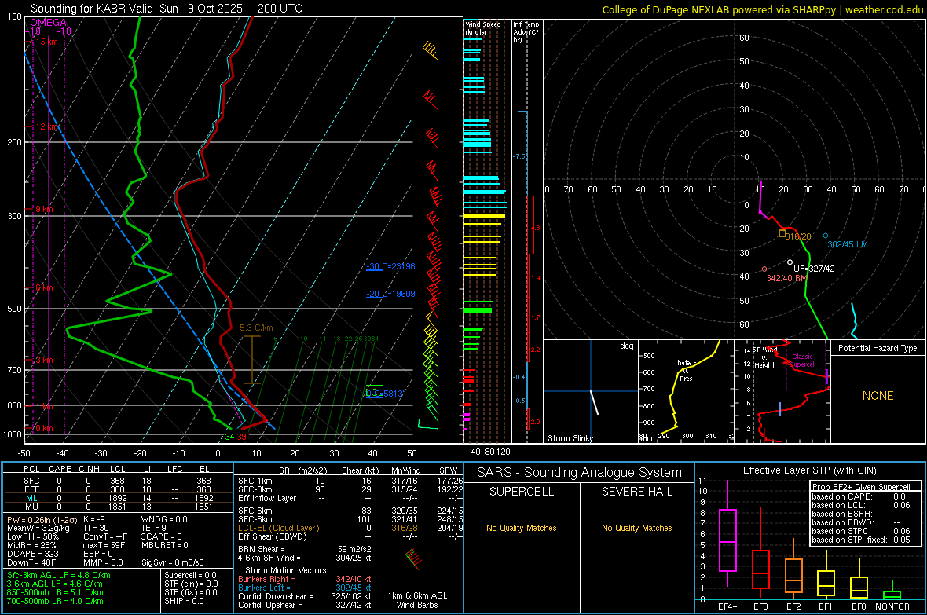Click the white Corfidi upshear circle on hodograph
The image size is (927, 615).
coord(790,262)
